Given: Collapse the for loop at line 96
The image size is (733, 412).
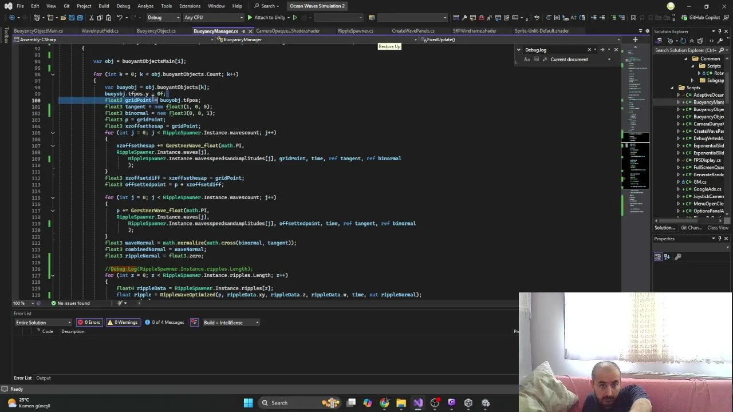Looking at the screenshot, I should point(53,74).
